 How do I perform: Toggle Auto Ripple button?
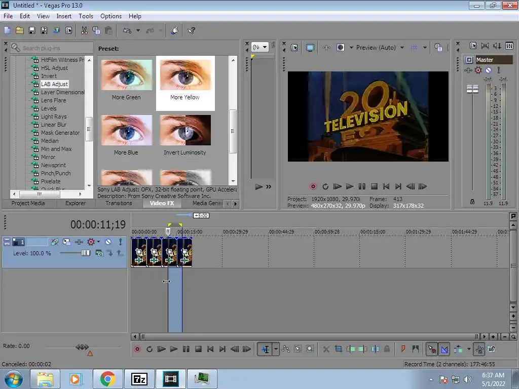(x=458, y=349)
